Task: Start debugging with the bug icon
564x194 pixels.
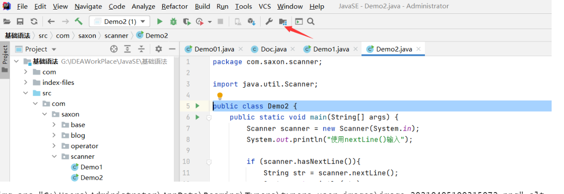Action: tap(173, 21)
